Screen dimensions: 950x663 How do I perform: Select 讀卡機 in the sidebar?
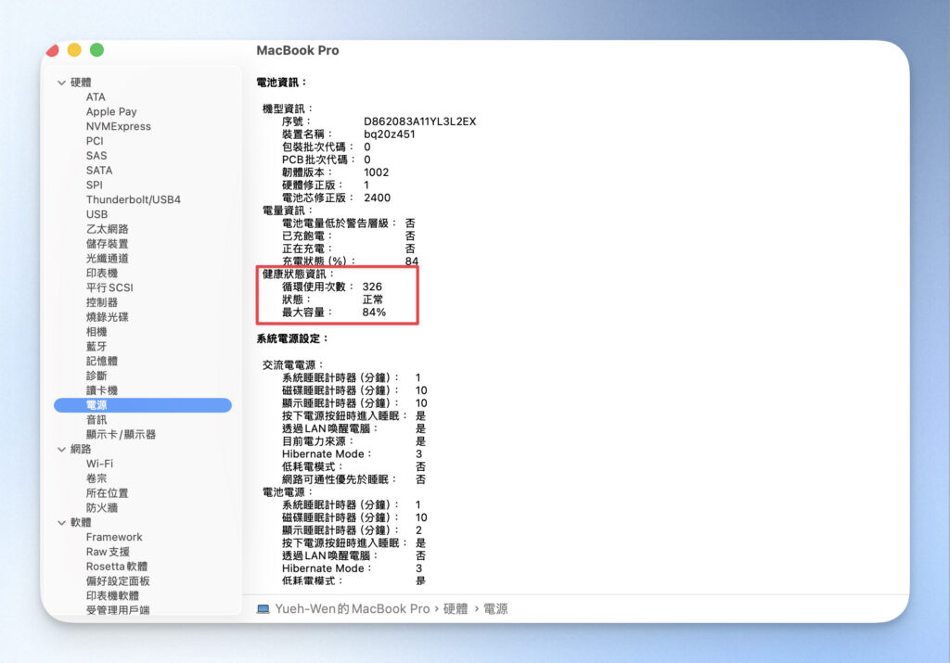102,390
